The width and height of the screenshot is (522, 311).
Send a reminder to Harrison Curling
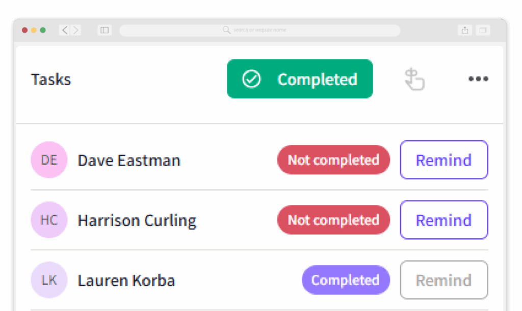click(x=444, y=220)
